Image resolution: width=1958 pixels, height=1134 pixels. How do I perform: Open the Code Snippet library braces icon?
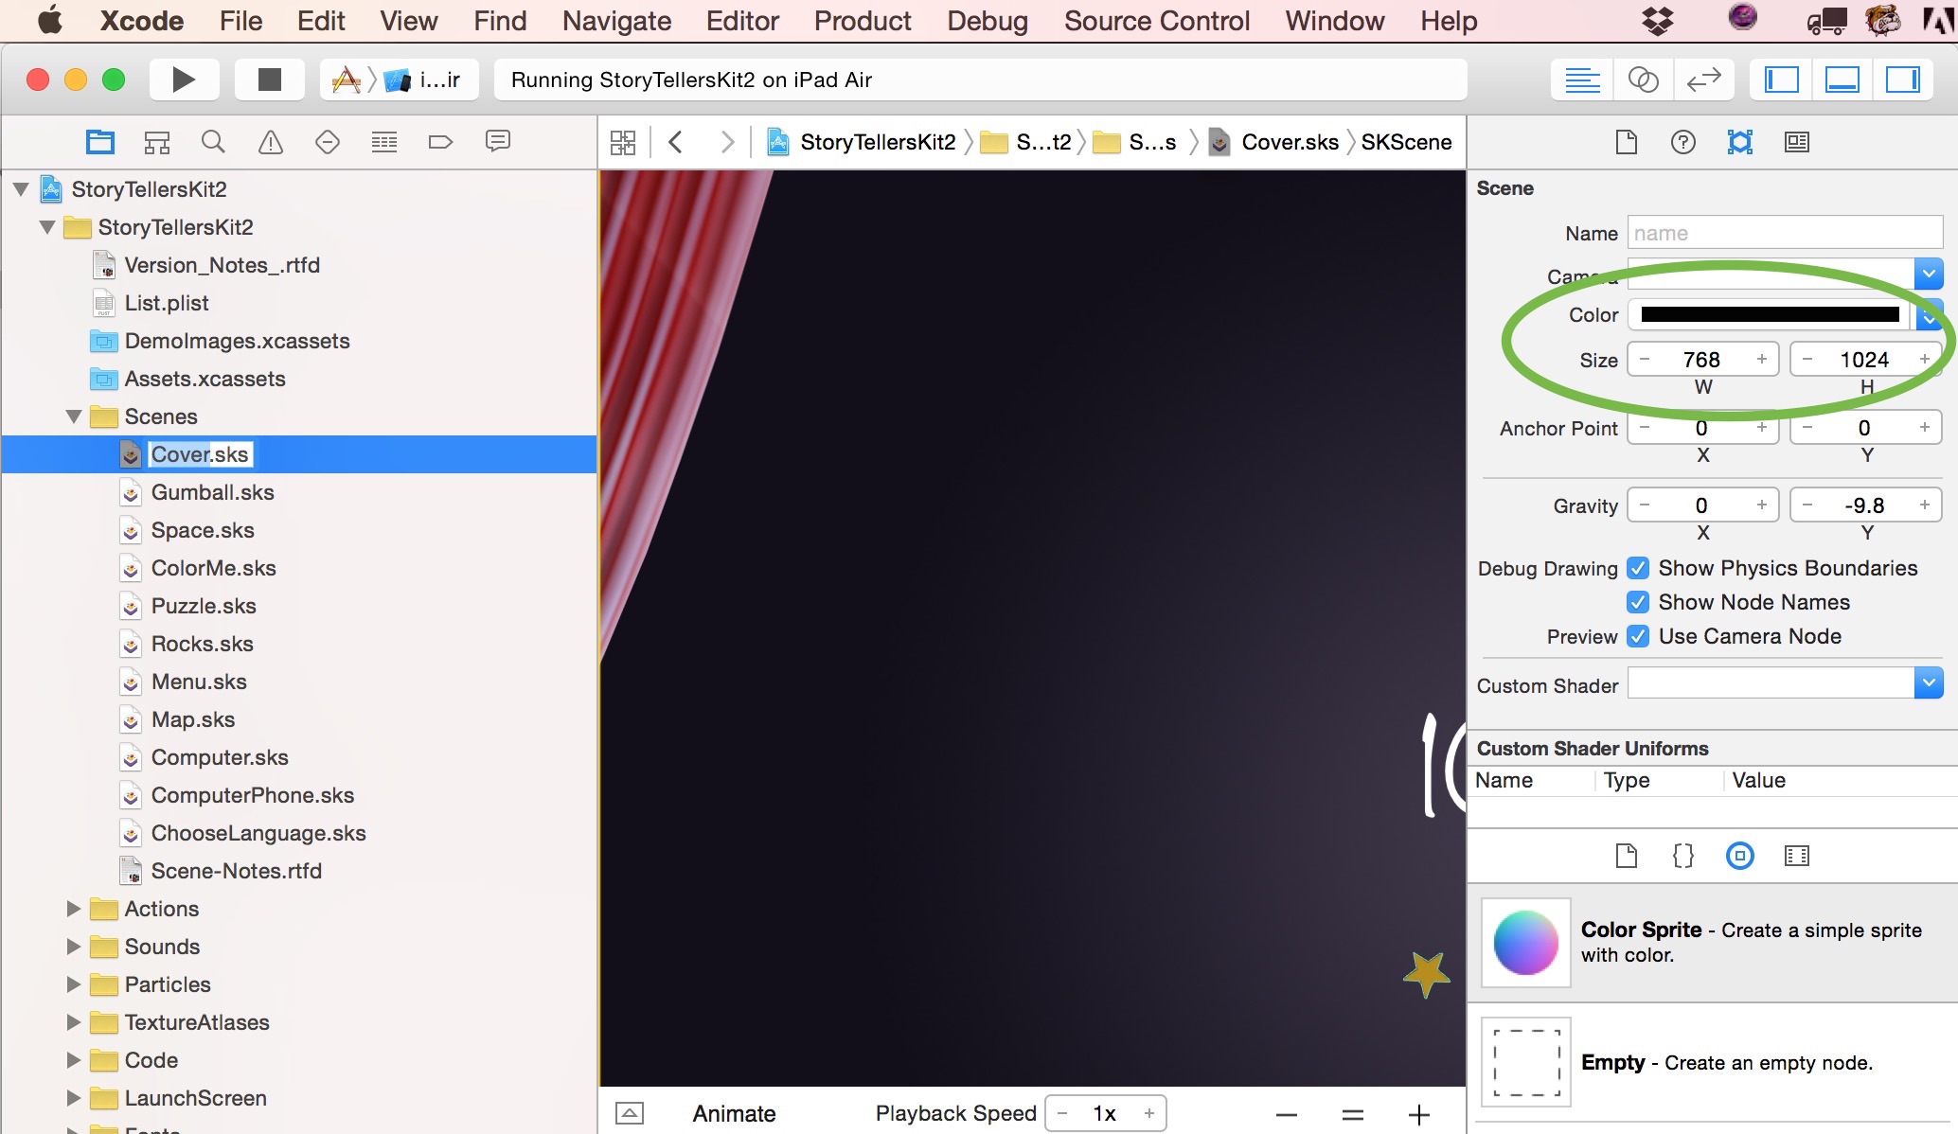point(1682,856)
